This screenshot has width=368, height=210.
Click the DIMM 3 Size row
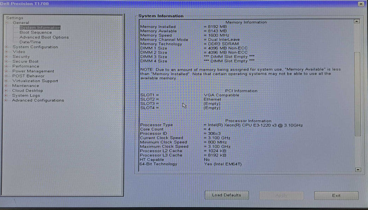197,57
